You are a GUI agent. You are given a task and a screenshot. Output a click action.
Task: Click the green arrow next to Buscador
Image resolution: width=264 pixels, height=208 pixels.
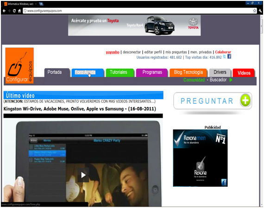(x=231, y=80)
